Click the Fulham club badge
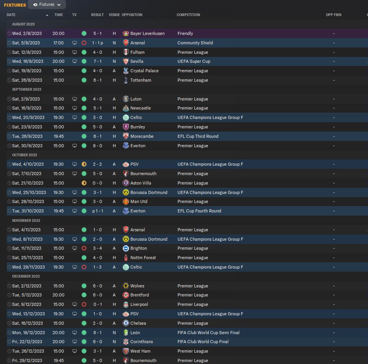 [126, 52]
